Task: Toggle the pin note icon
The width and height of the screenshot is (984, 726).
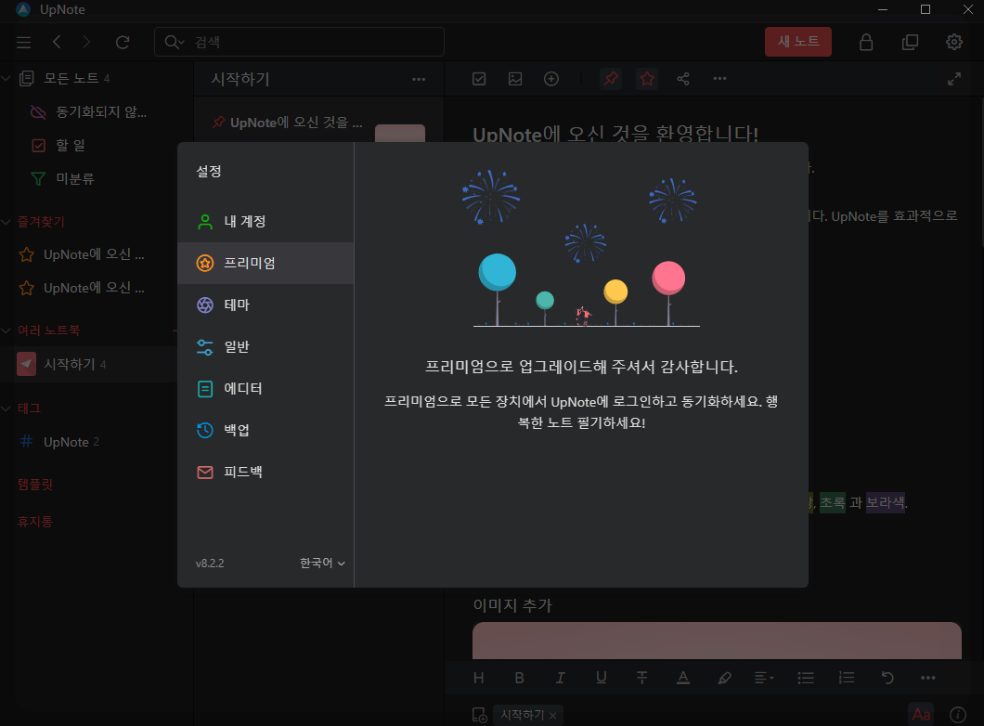Action: (611, 78)
